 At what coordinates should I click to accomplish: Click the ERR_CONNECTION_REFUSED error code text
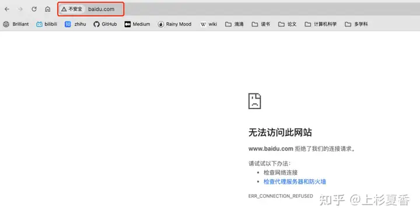click(x=281, y=196)
